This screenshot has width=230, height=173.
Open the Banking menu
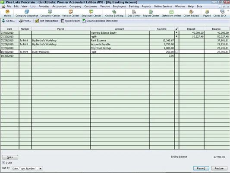point(134,6)
